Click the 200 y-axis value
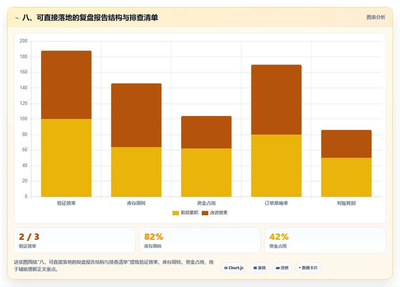The height and width of the screenshot is (287, 400). coord(24,41)
